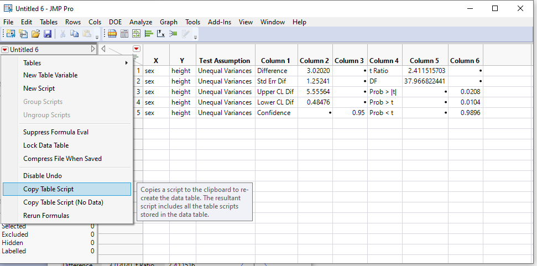The image size is (537, 266).
Task: Open the Analyze menu
Action: click(140, 22)
